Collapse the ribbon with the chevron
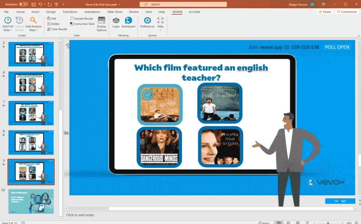The image size is (361, 224). [358, 36]
